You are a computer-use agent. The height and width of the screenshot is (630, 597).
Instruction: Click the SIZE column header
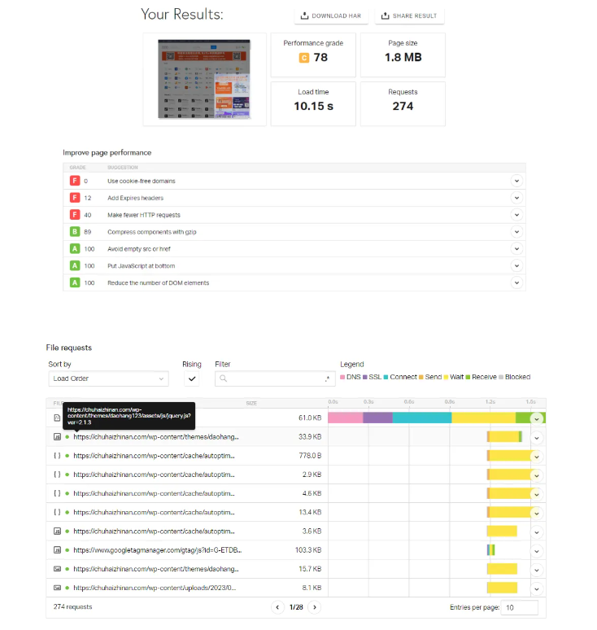click(251, 403)
